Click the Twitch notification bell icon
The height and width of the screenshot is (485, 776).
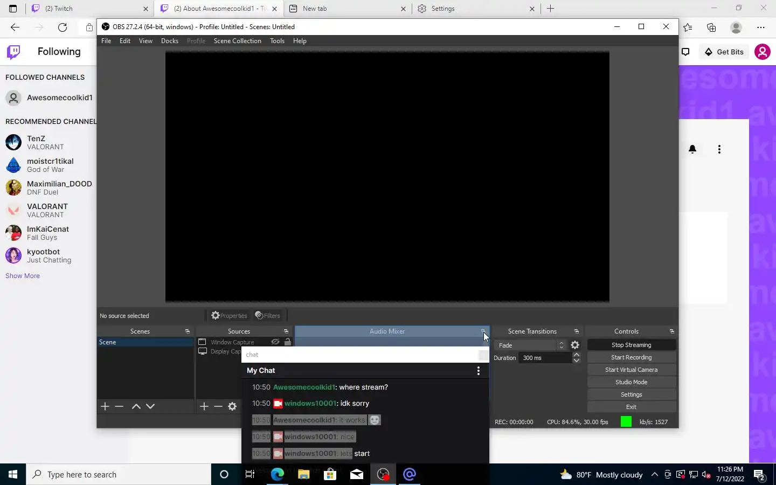[x=692, y=149]
